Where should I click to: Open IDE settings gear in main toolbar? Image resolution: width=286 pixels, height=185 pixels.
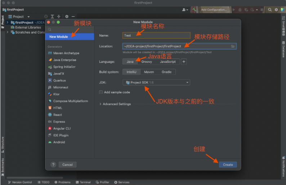276,10
